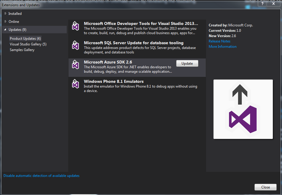Click the 'Current Version: 1.0' text
This screenshot has width=282, height=195.
coord(225,31)
